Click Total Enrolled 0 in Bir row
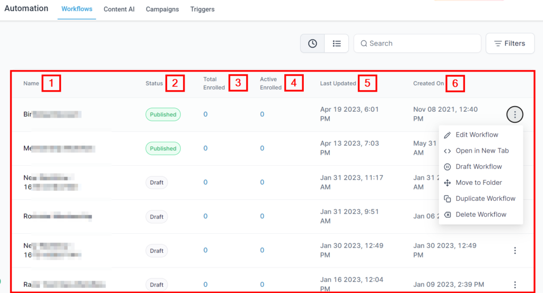The image size is (543, 293). (205, 114)
